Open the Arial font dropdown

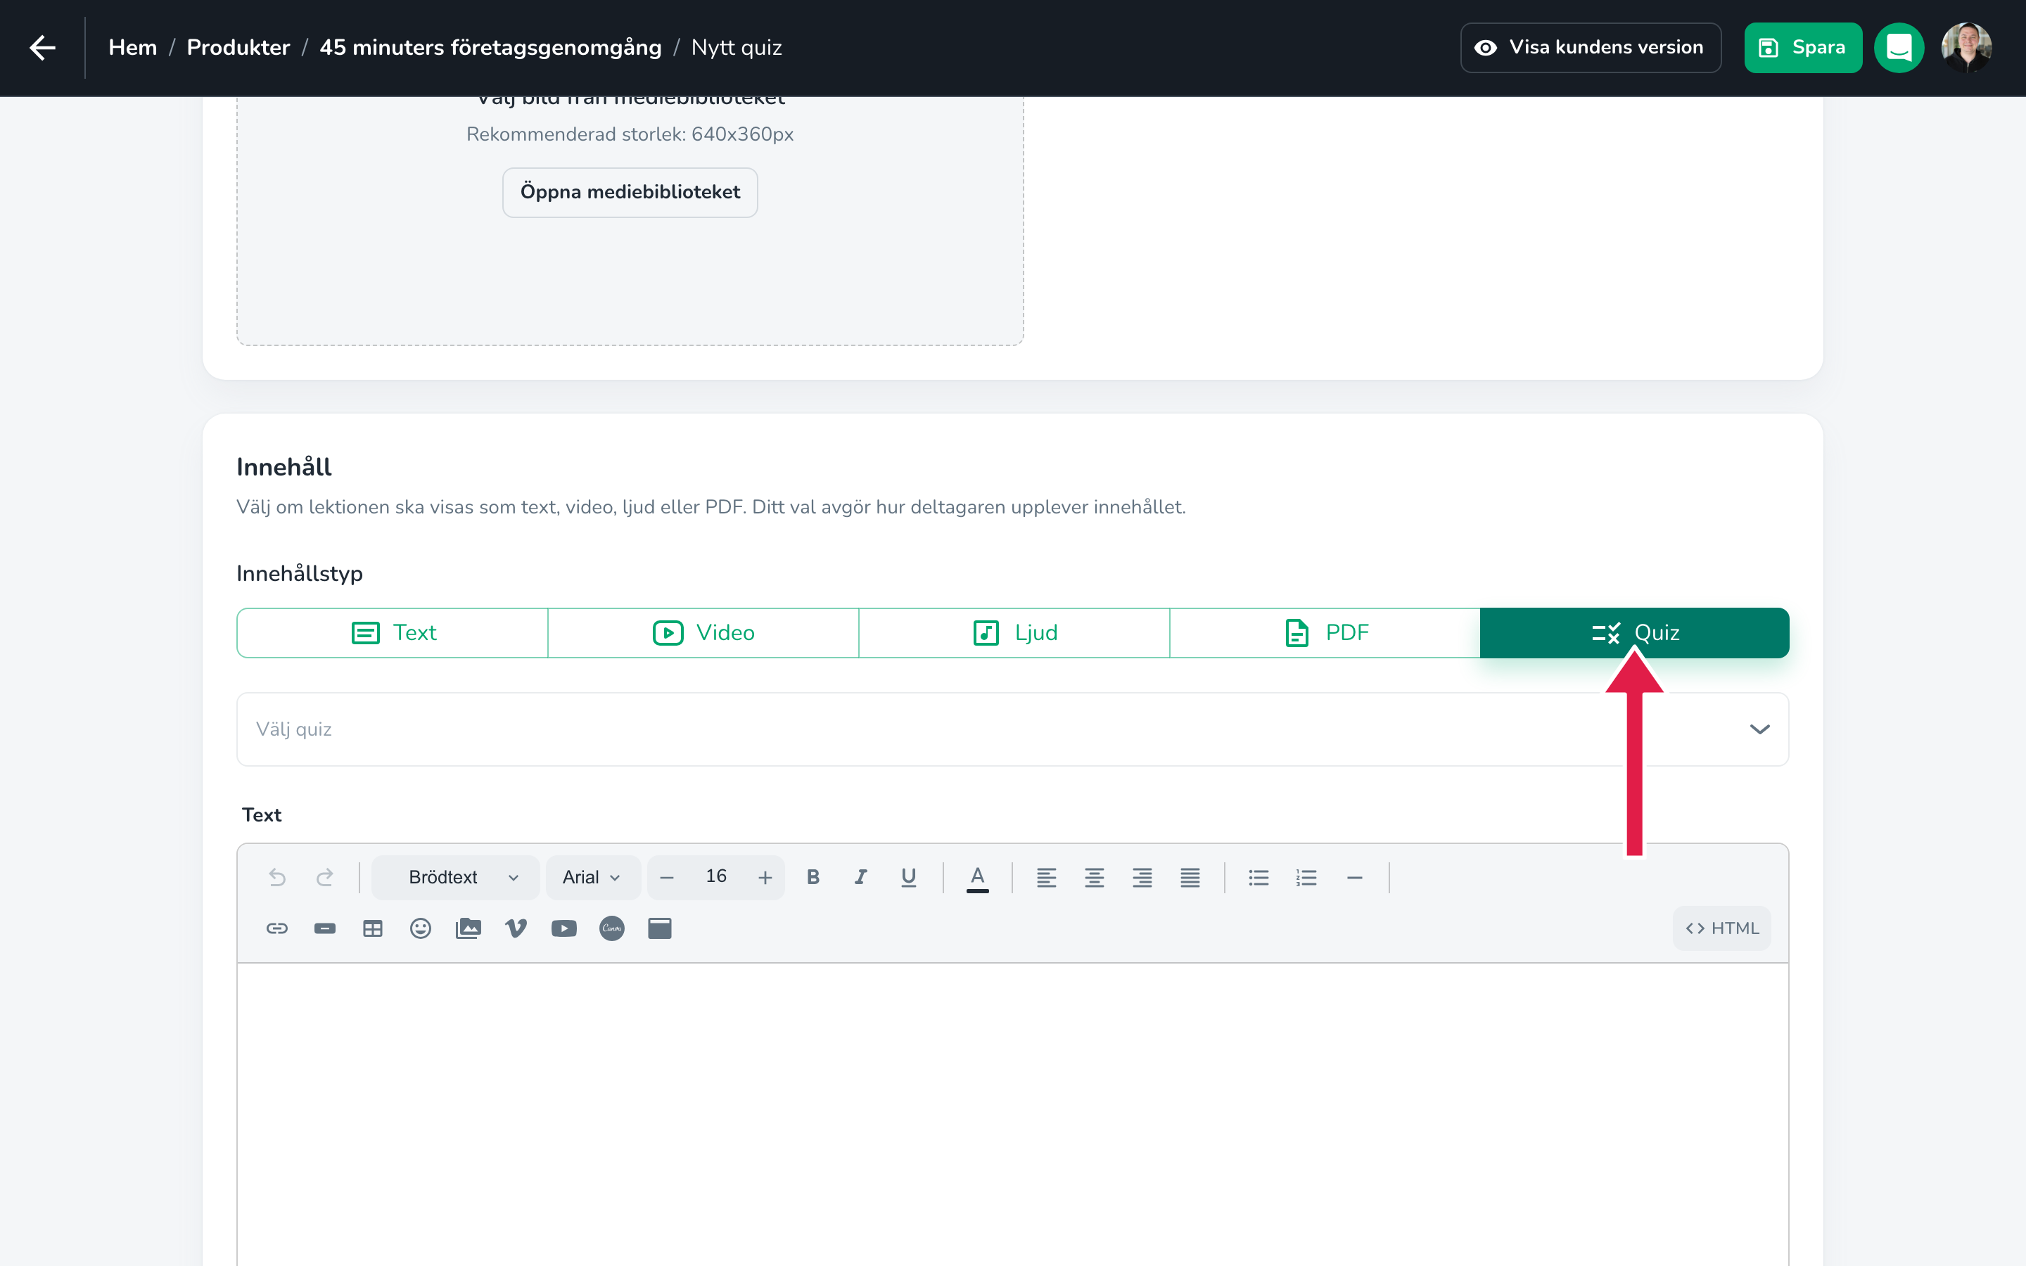coord(593,878)
